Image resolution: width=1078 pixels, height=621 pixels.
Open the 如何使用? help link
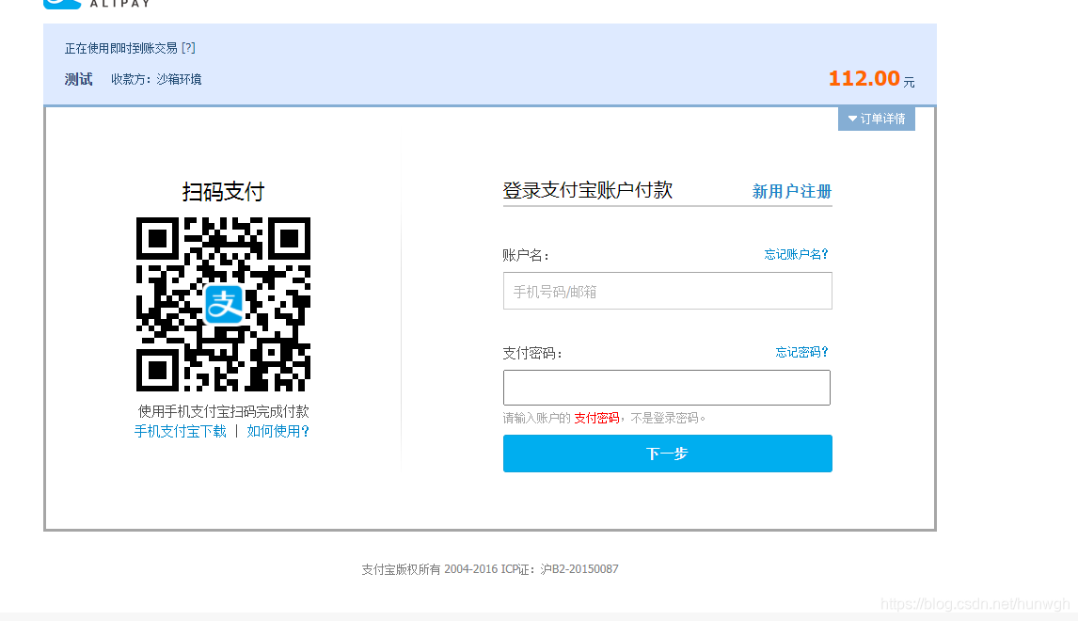tap(278, 431)
